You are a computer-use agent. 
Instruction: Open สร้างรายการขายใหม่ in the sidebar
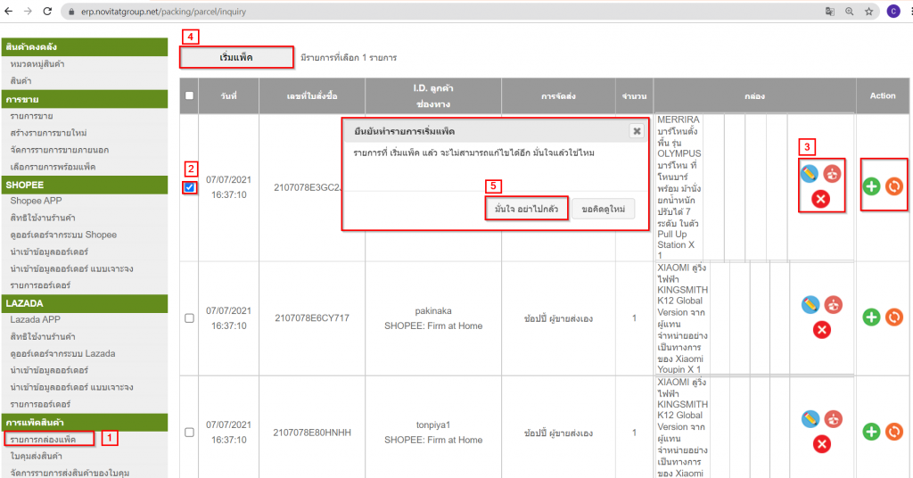point(48,133)
